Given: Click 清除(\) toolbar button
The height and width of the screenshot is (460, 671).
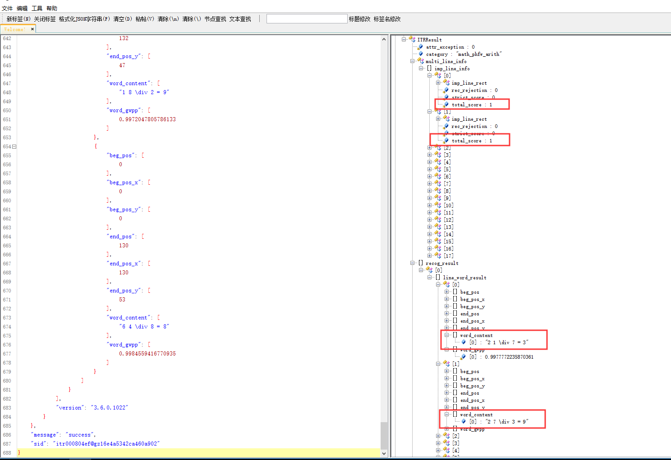Looking at the screenshot, I should [x=192, y=19].
